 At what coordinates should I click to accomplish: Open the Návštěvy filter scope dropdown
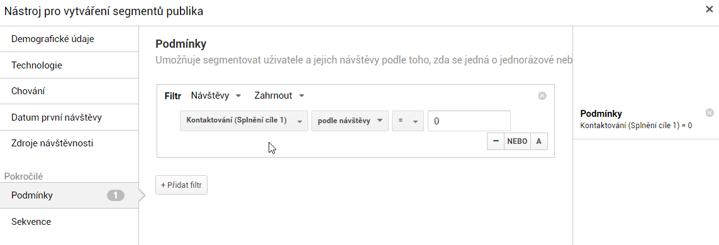216,95
